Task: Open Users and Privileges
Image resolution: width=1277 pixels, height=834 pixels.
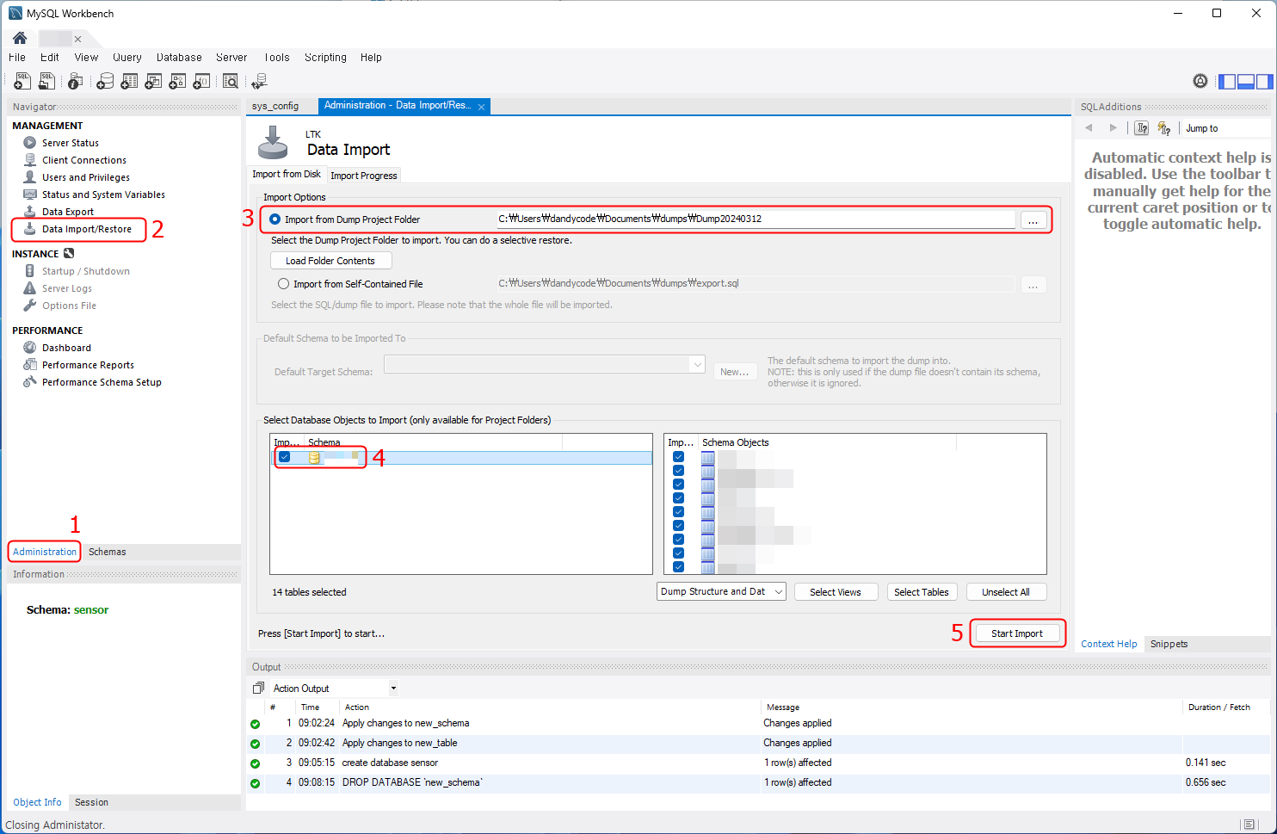Action: point(86,177)
